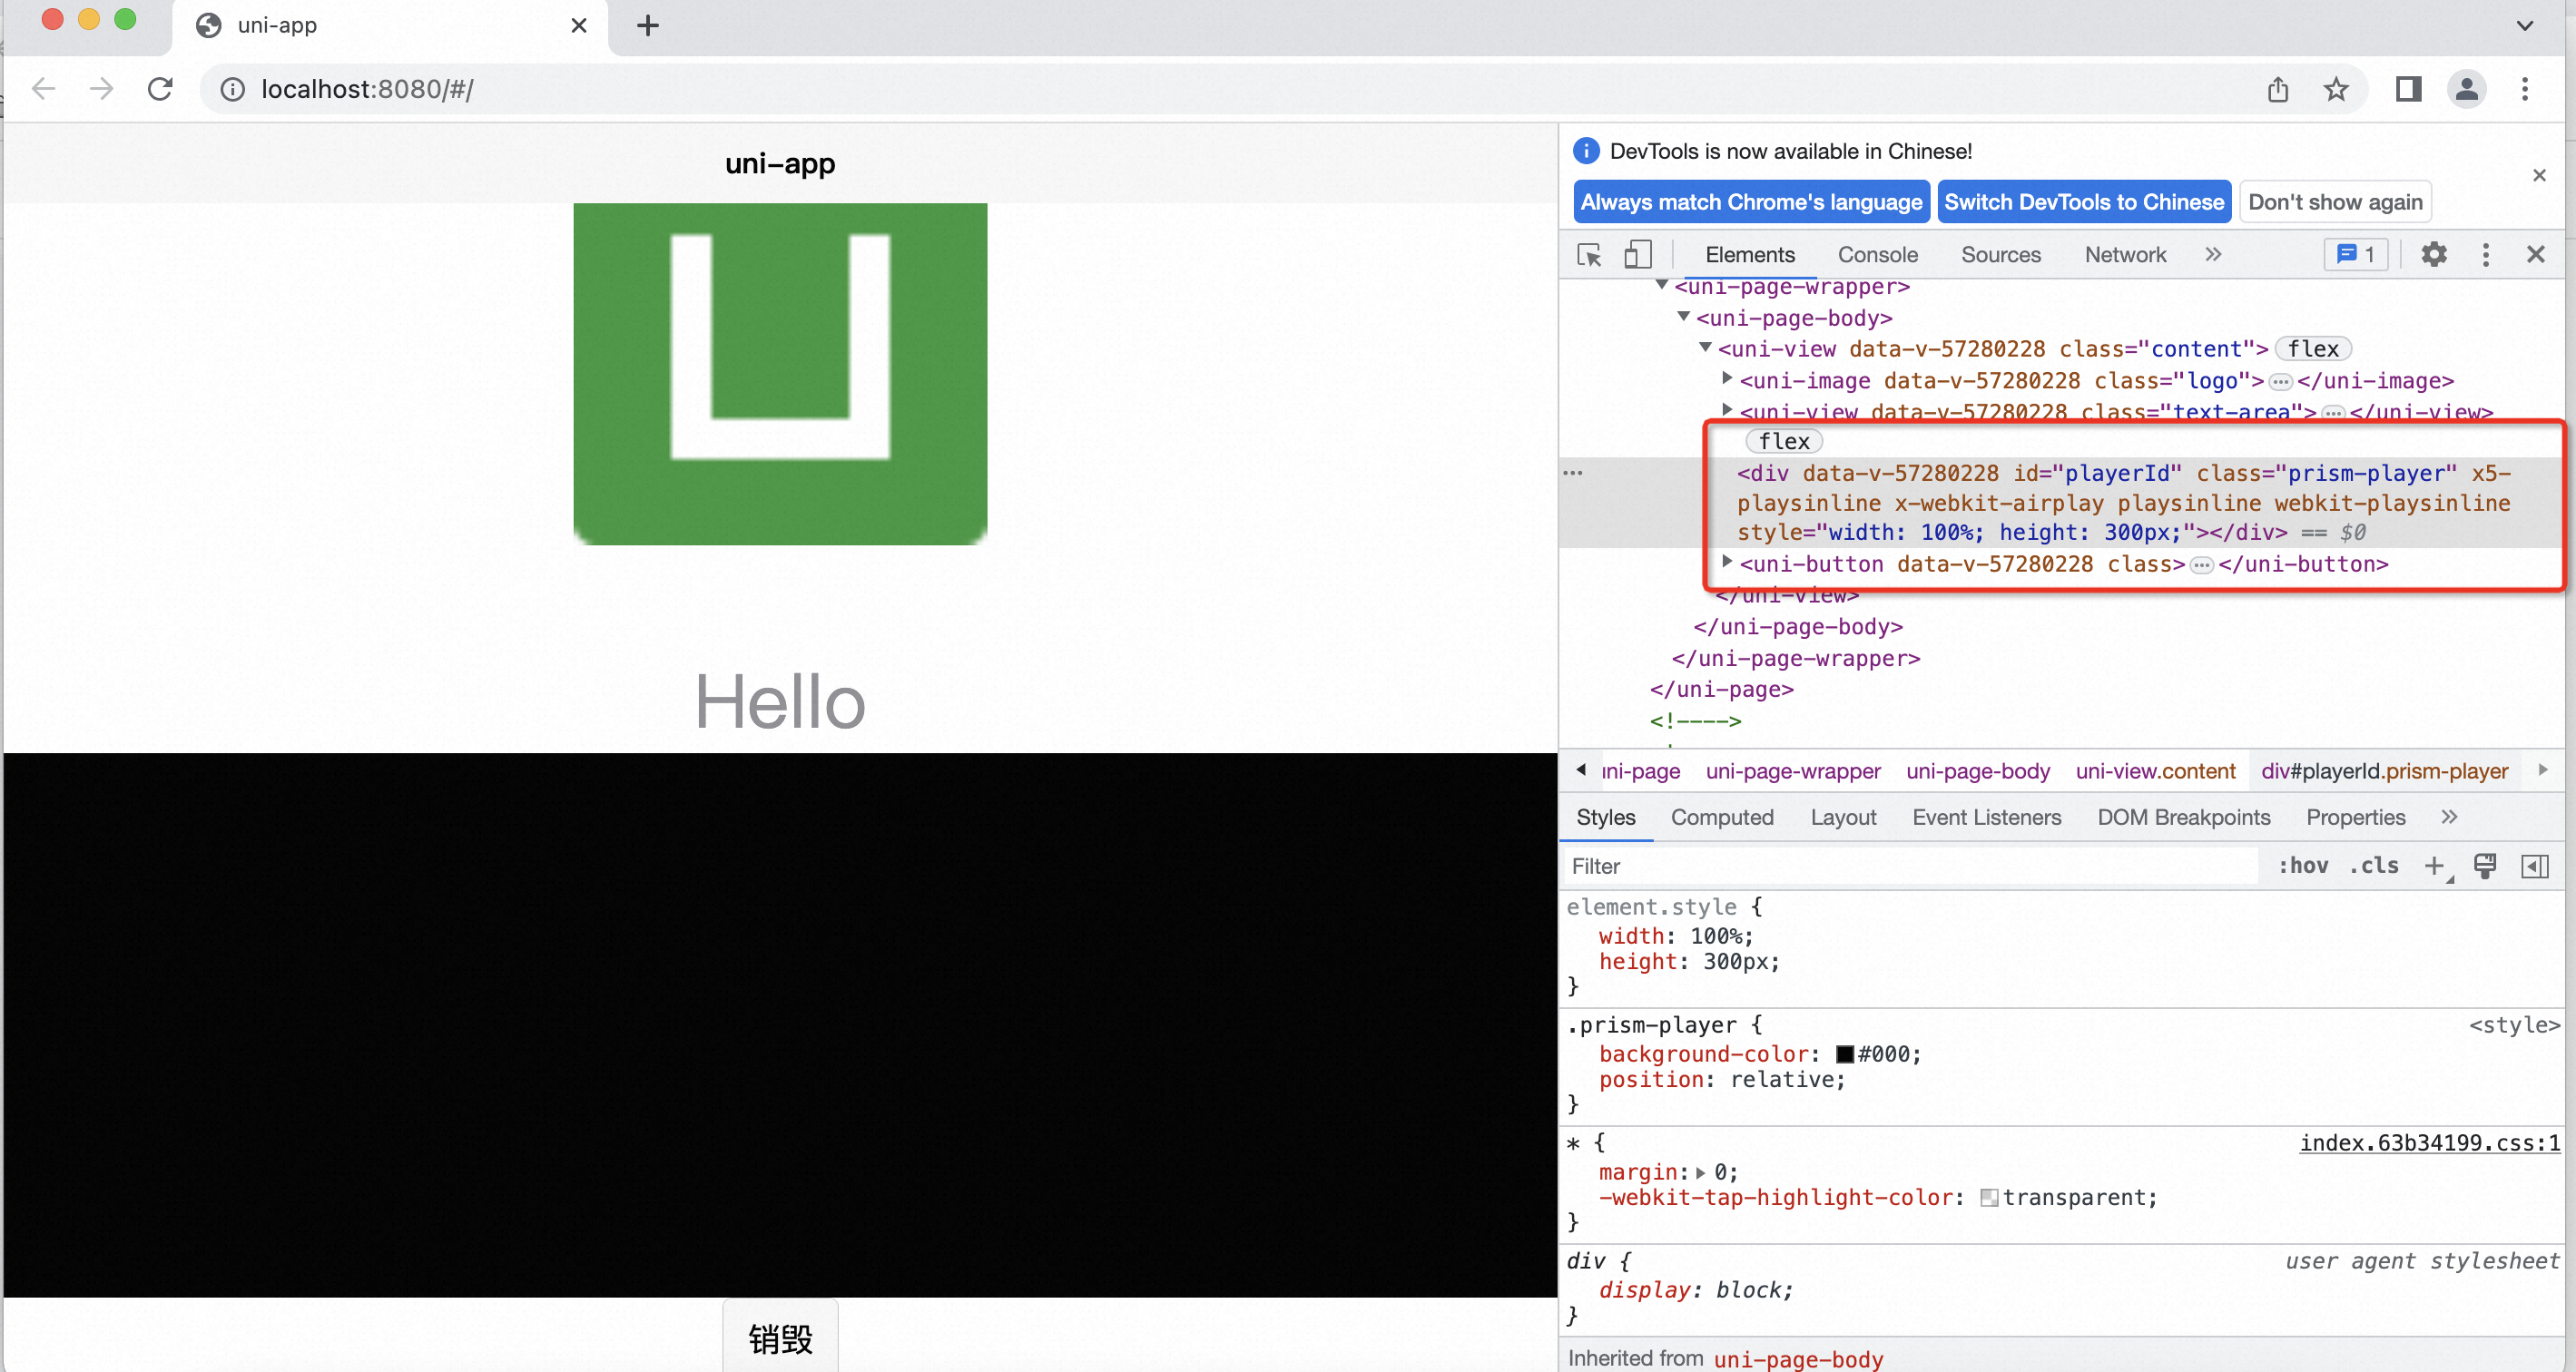Select uni-page-wrapper breadcrumb
Screen dimensions: 2576x1372
click(x=1792, y=771)
